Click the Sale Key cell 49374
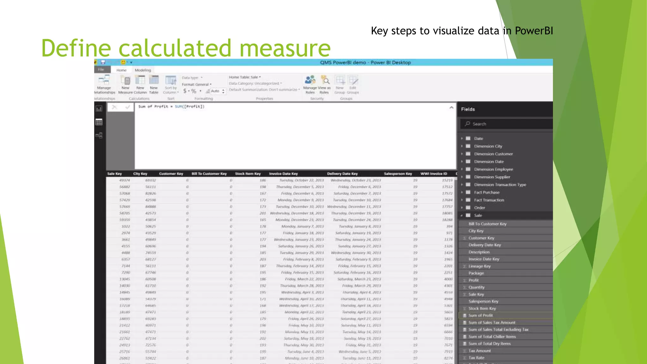Screen dimensions: 647x364 (x=124, y=180)
